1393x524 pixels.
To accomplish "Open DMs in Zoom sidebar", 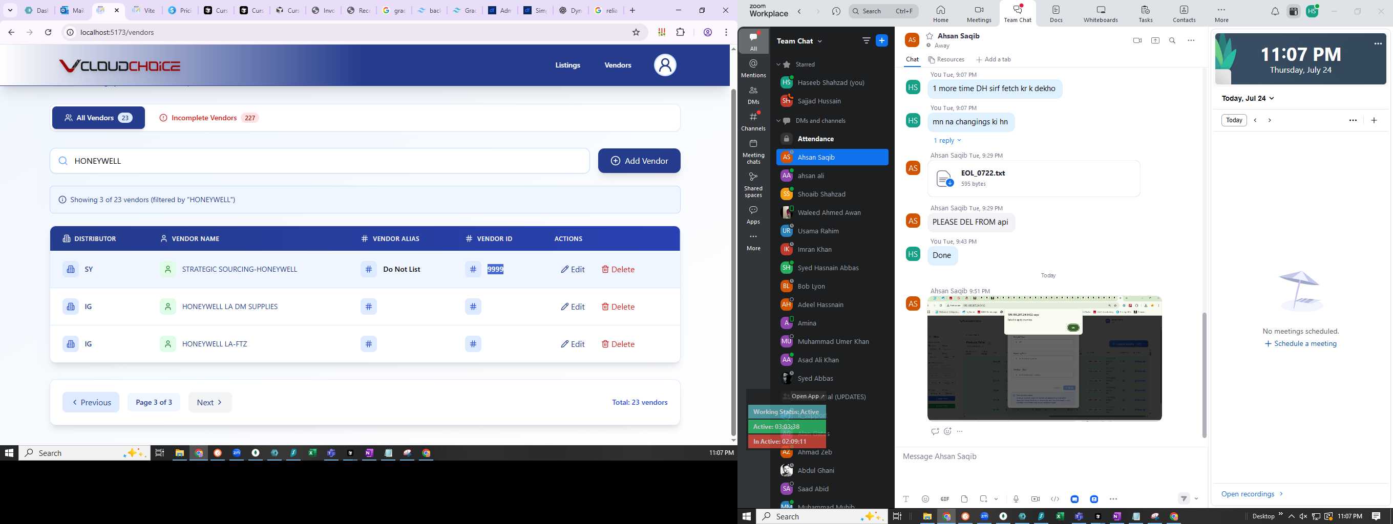I will [x=753, y=95].
